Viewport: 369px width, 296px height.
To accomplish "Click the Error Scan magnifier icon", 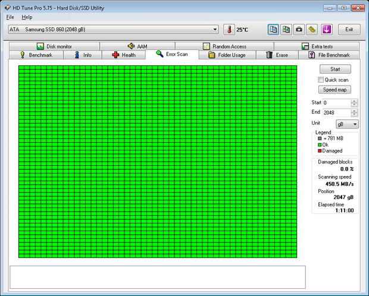I will click(160, 54).
